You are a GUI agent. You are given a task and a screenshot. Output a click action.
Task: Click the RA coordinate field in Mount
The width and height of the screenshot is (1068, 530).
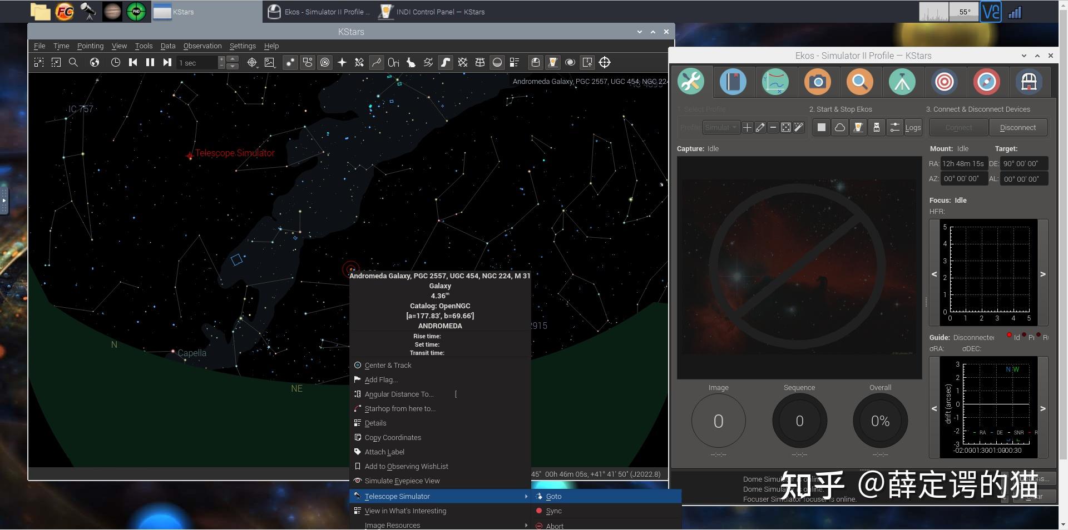(x=964, y=163)
